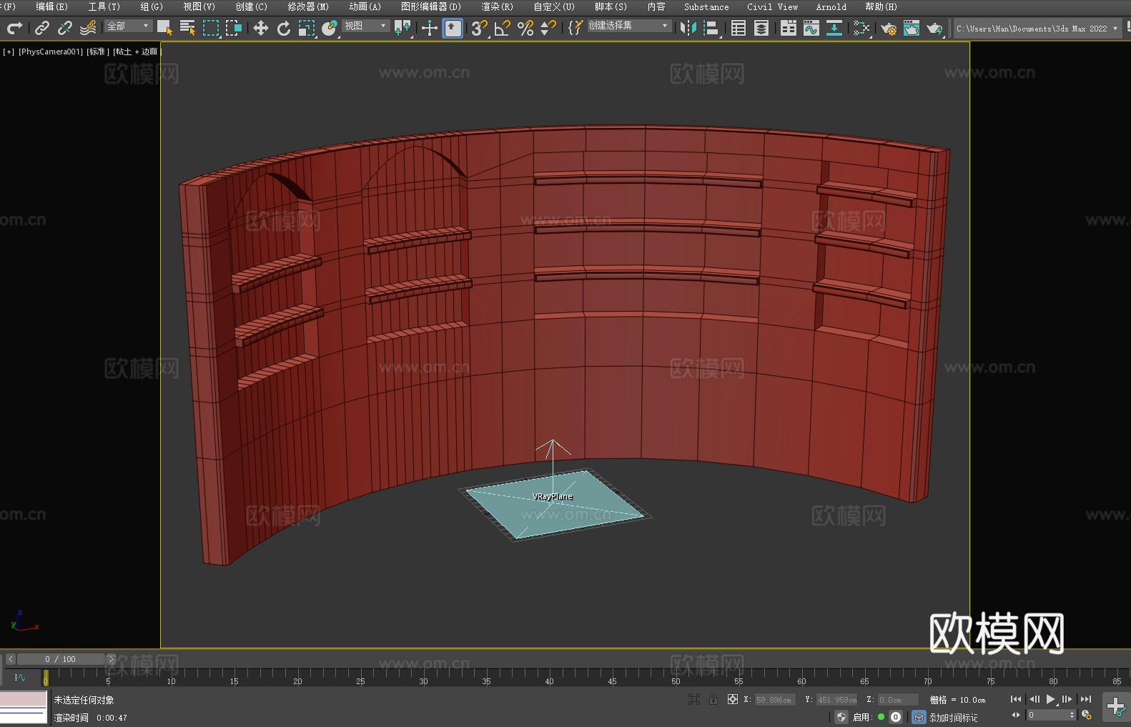Open the 粘土 + 边面 viewport style menu
Screen dimensions: 1131x727
[137, 51]
